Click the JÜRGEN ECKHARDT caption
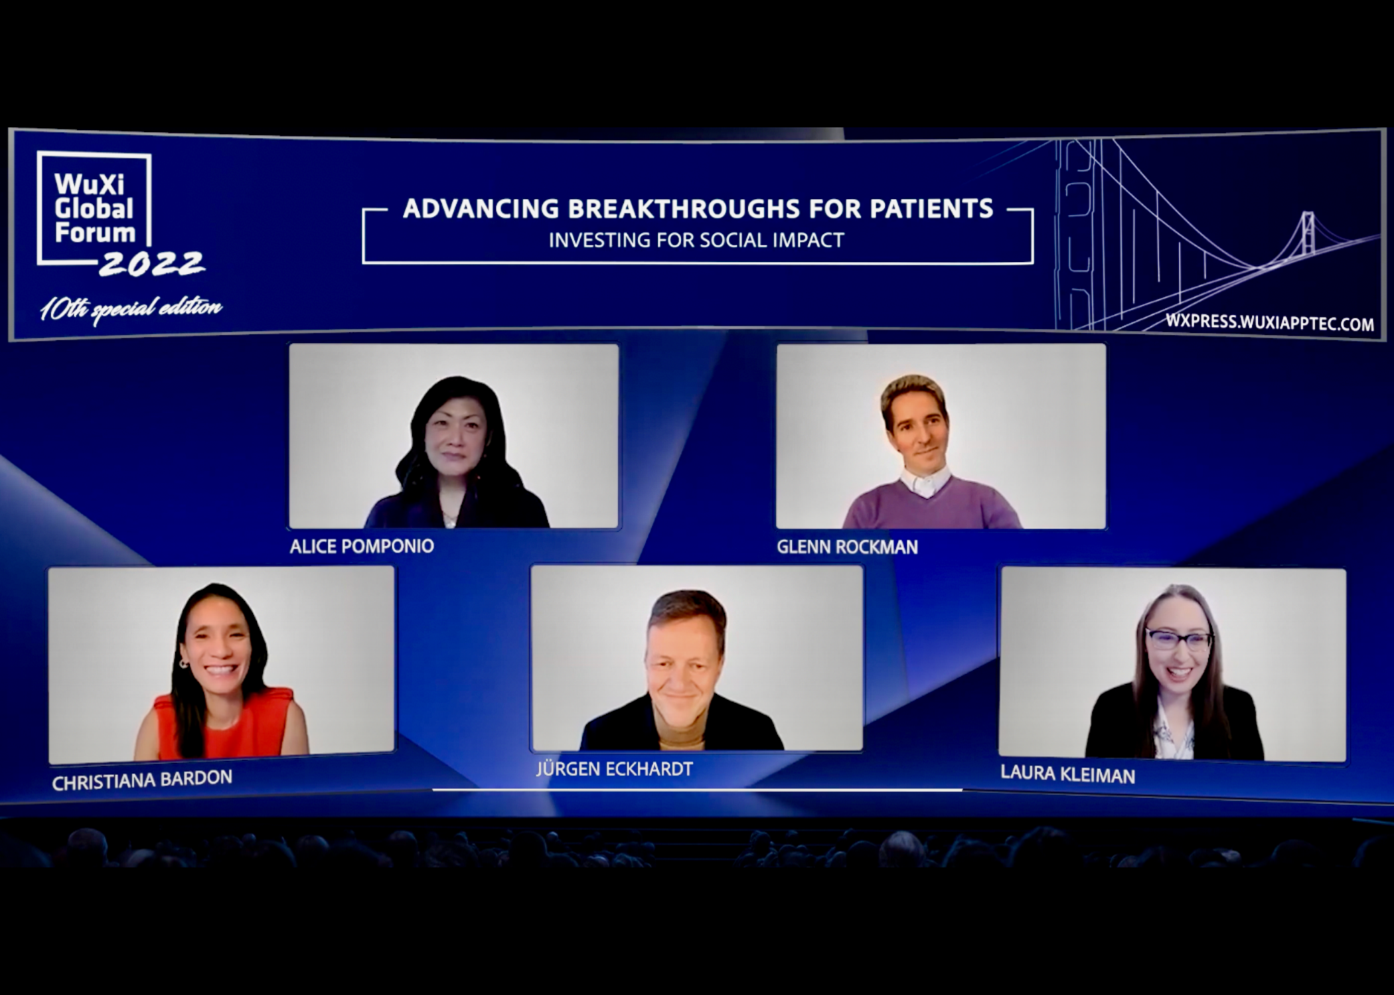This screenshot has width=1394, height=995. (614, 770)
